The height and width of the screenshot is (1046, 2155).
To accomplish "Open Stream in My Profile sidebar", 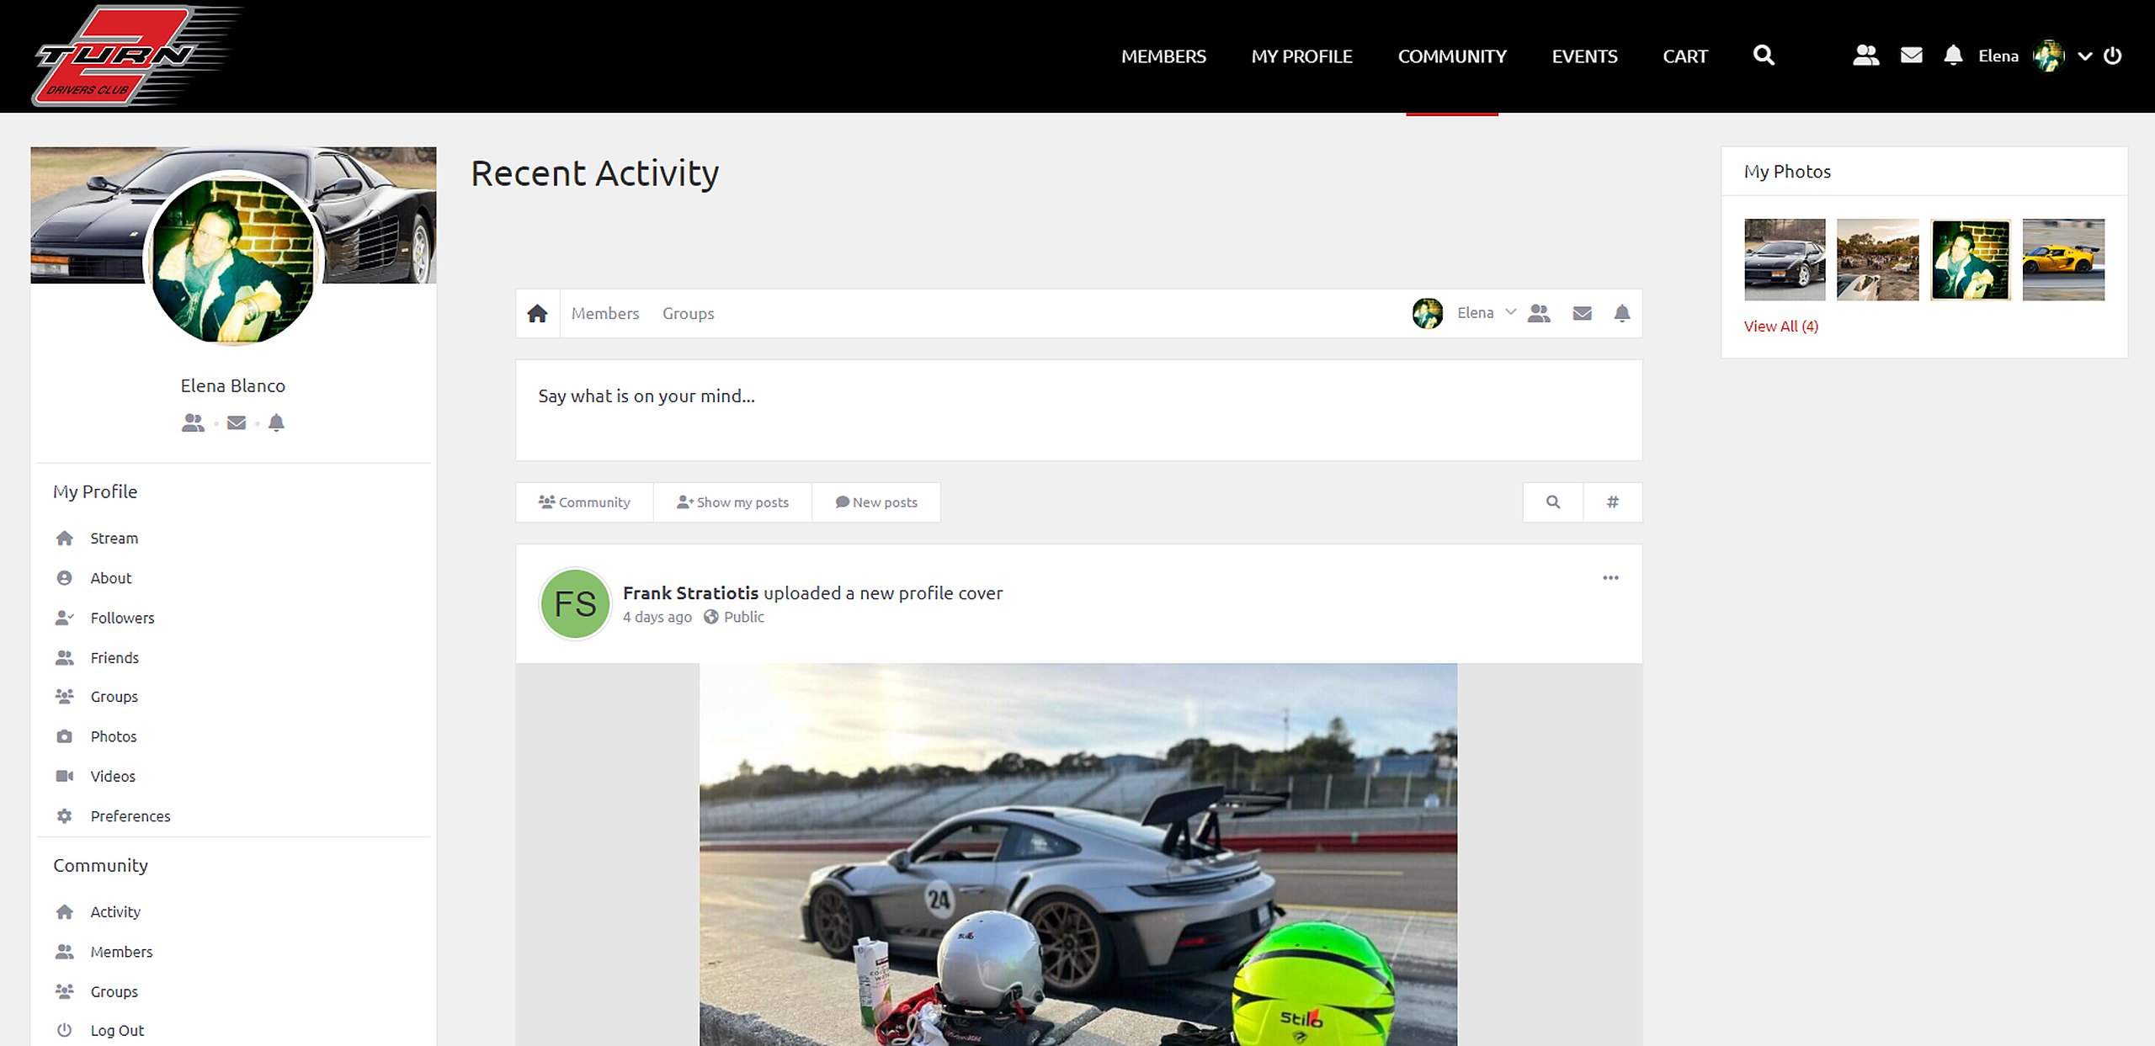I will click(114, 539).
